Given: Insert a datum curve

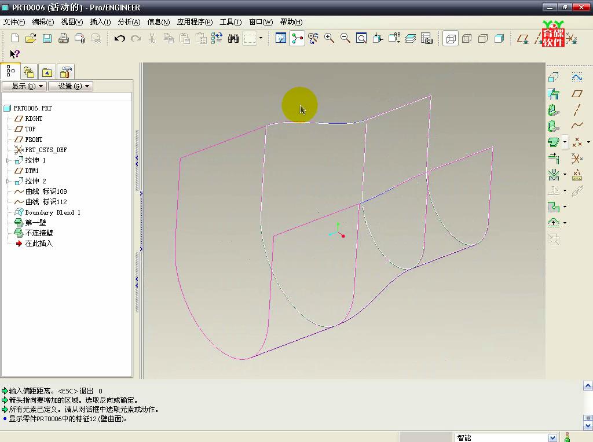Looking at the screenshot, I should coord(577,126).
